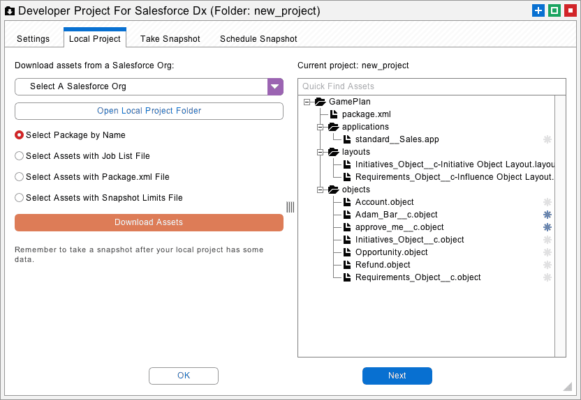Click the download icon in the title bar

(10, 11)
